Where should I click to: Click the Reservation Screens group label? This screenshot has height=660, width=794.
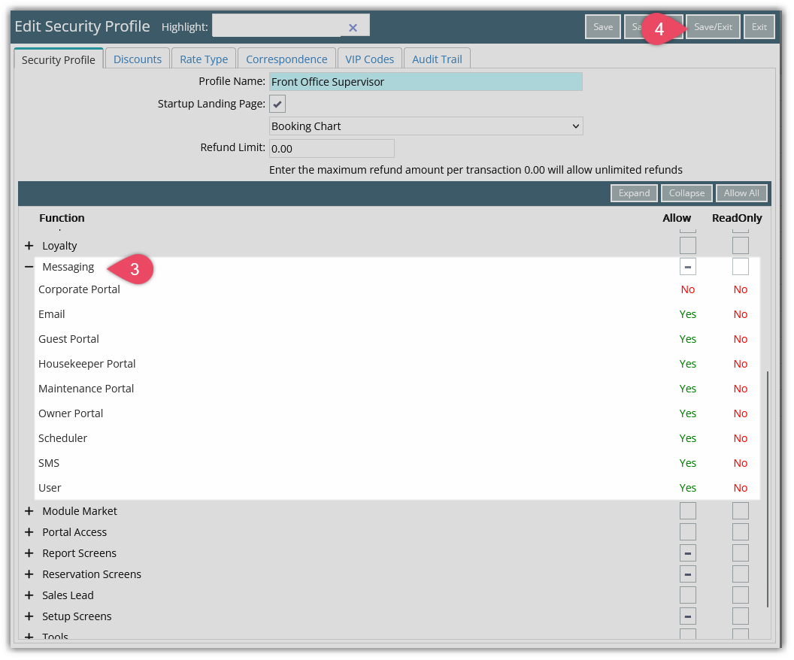pyautogui.click(x=92, y=574)
